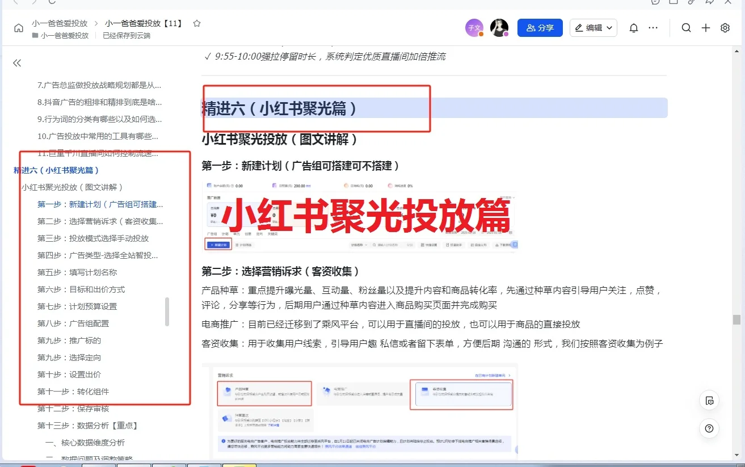745x467 pixels.
Task: Go to outline 第九步：推广标的
Action: pyautogui.click(x=69, y=340)
